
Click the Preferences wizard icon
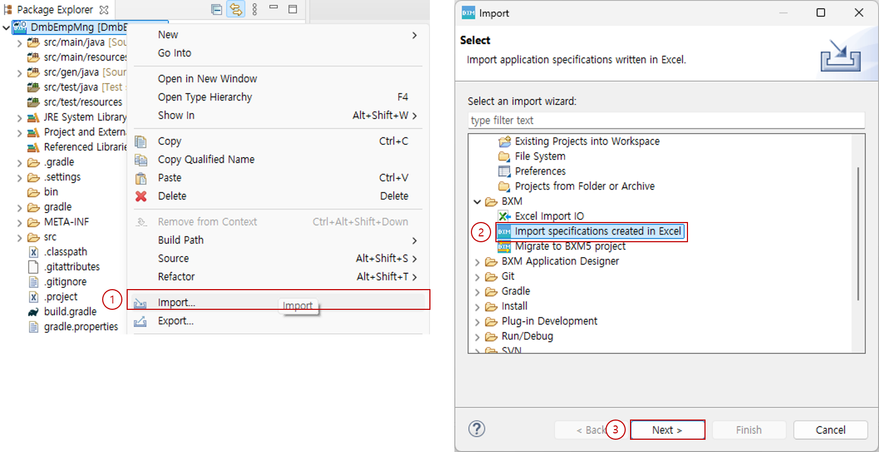[x=504, y=171]
